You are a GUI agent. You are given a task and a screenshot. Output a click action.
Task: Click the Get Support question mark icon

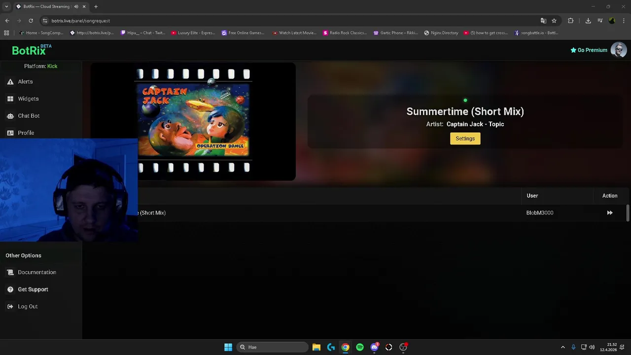(10, 289)
